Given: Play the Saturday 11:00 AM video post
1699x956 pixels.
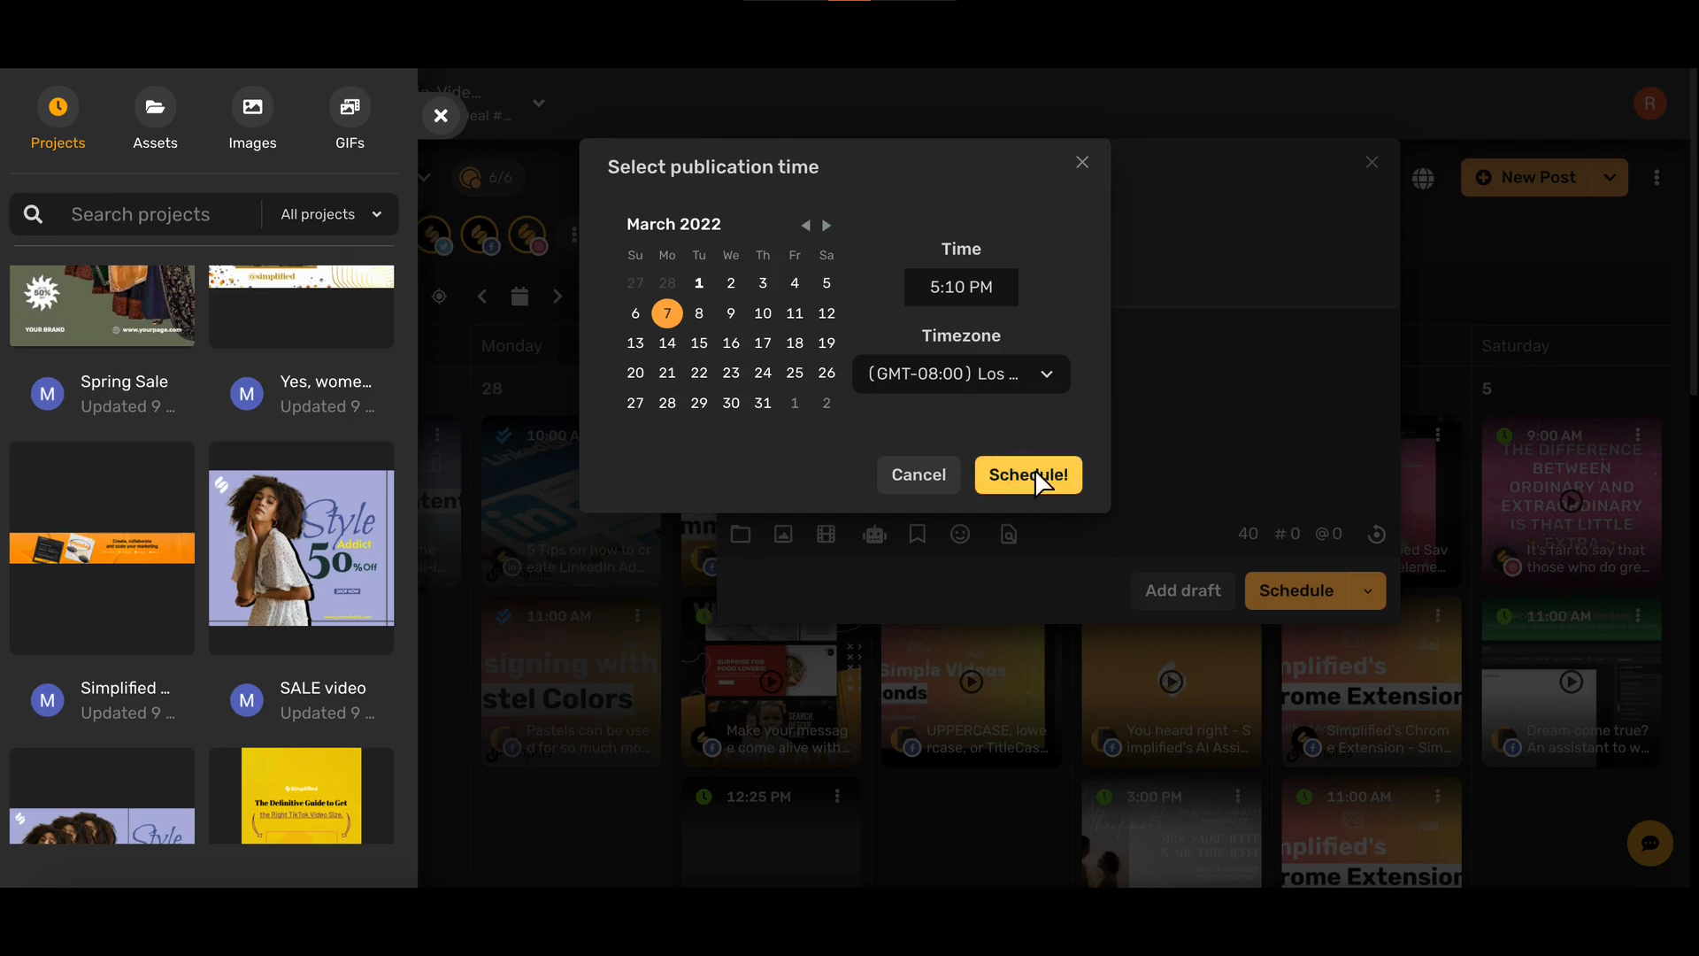Looking at the screenshot, I should point(1572,682).
